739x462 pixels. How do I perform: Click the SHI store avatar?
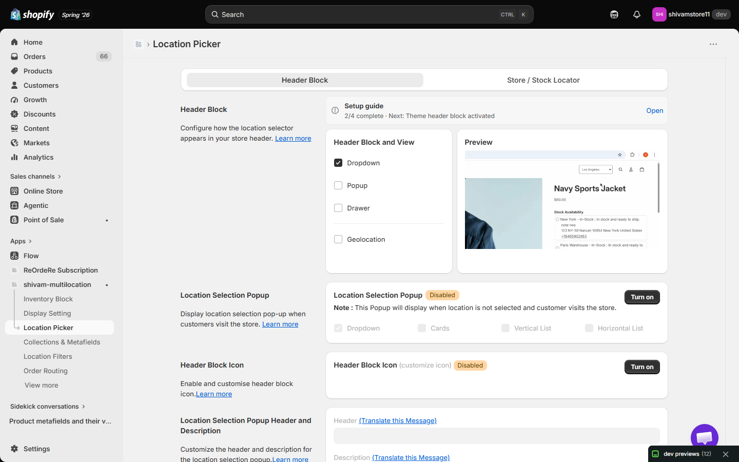coord(659,14)
